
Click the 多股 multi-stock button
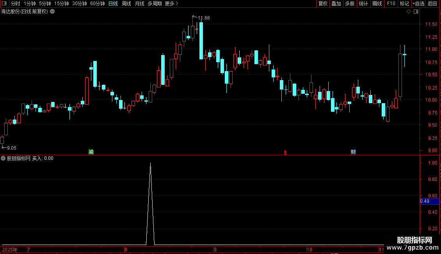click(350, 4)
